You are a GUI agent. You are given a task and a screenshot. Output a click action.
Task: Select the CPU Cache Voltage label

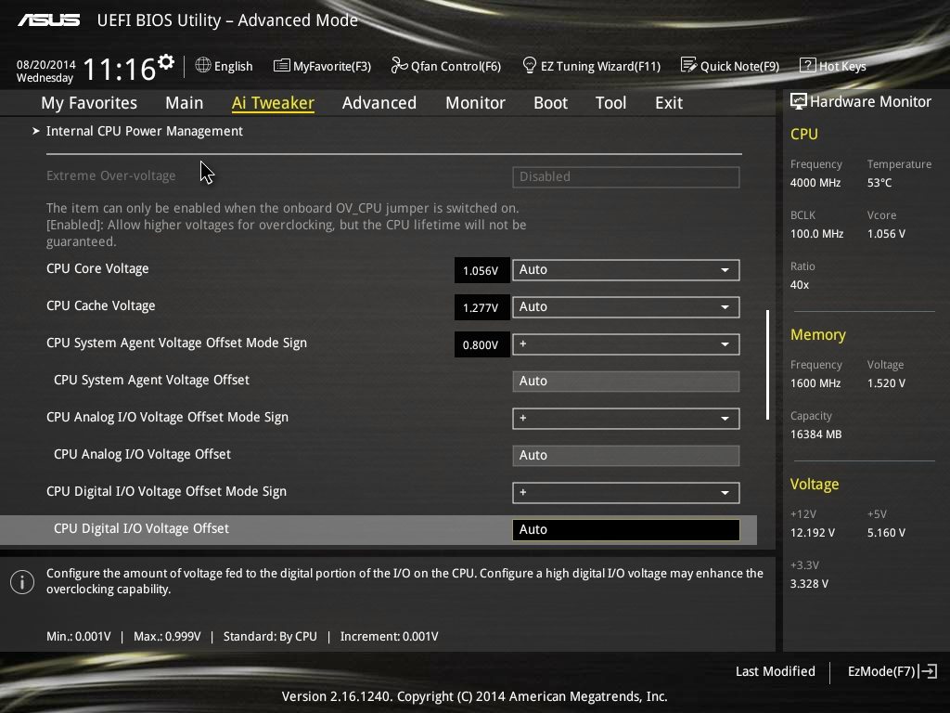100,305
